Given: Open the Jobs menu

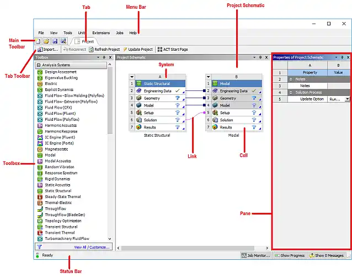Looking at the screenshot, I should click(120, 33).
